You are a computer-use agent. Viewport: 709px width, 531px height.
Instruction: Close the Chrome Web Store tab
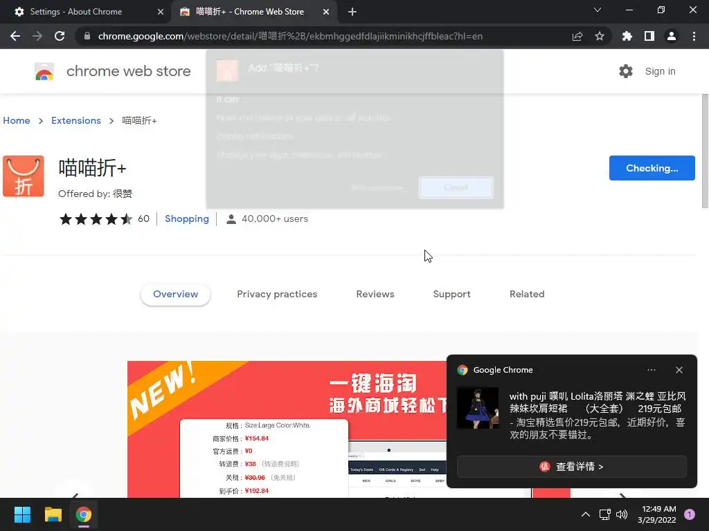tap(326, 12)
